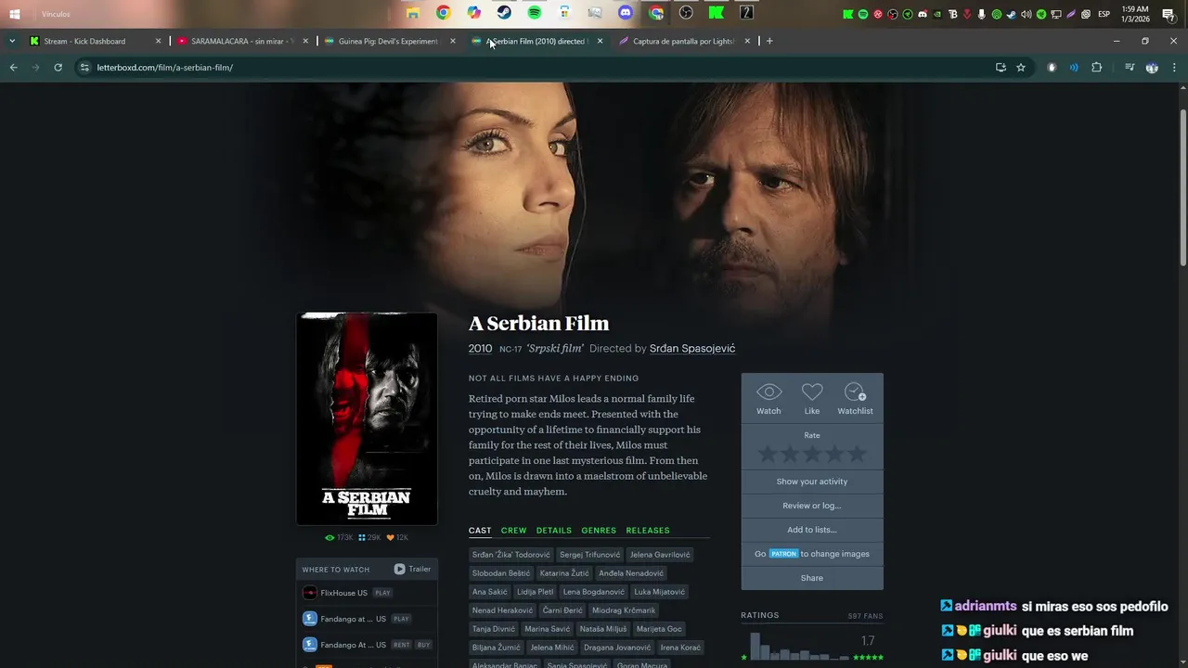Go back in browser history
The width and height of the screenshot is (1188, 668).
13,68
